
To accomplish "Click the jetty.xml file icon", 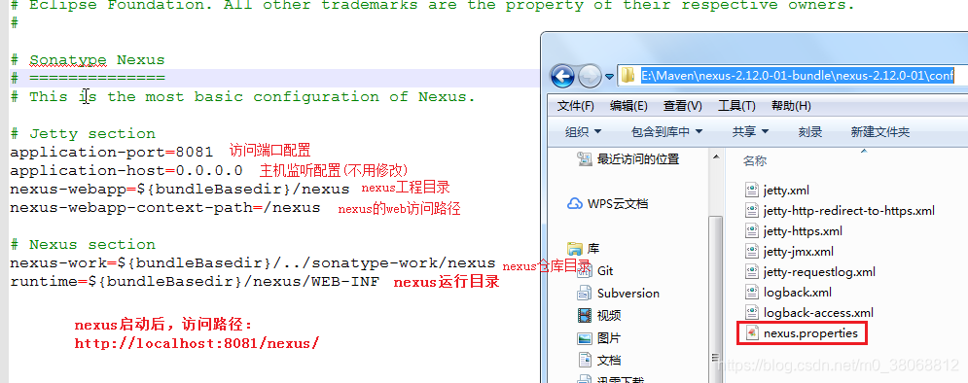I will coord(751,190).
